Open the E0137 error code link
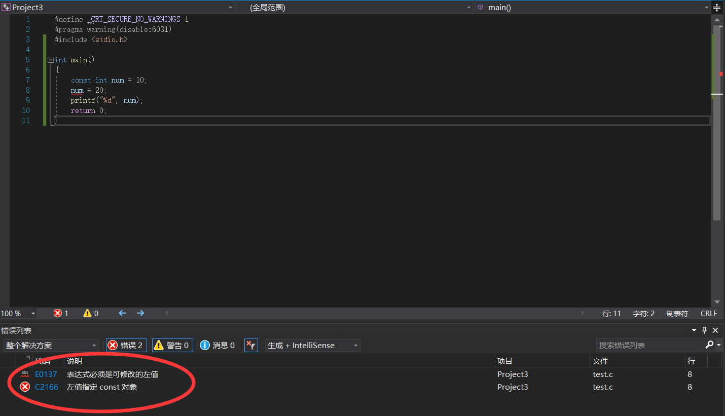The image size is (725, 416). click(46, 374)
